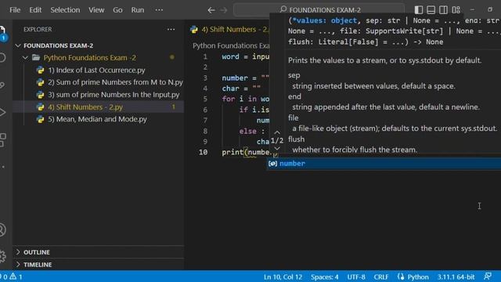Viewport: 501px width, 282px height.
Task: Click line number 1 in the gutter
Action: click(x=205, y=57)
